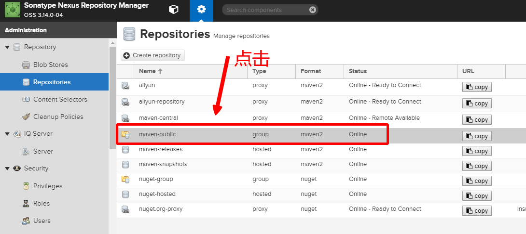Image resolution: width=526 pixels, height=234 pixels.
Task: Open the nuget.org-proxy repository
Action: point(321,210)
